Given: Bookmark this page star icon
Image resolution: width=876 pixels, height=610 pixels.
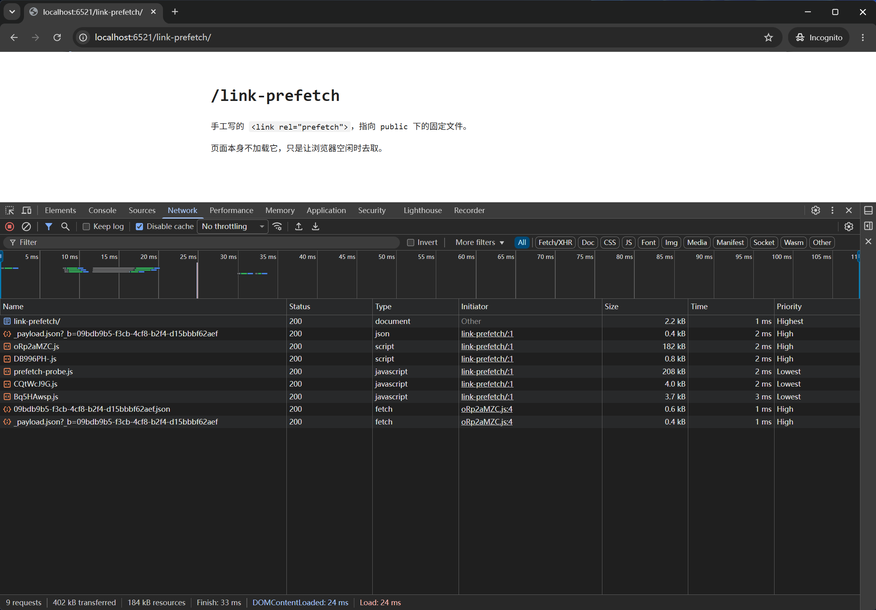Looking at the screenshot, I should pos(769,38).
